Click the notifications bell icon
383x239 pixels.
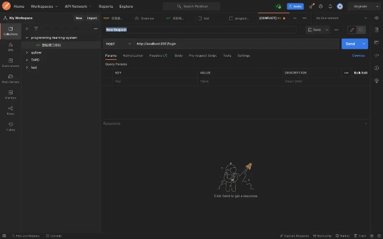tap(330, 6)
